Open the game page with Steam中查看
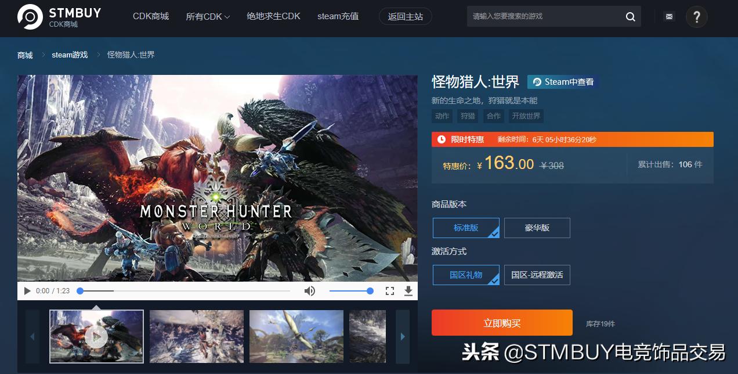This screenshot has width=738, height=374. [562, 82]
